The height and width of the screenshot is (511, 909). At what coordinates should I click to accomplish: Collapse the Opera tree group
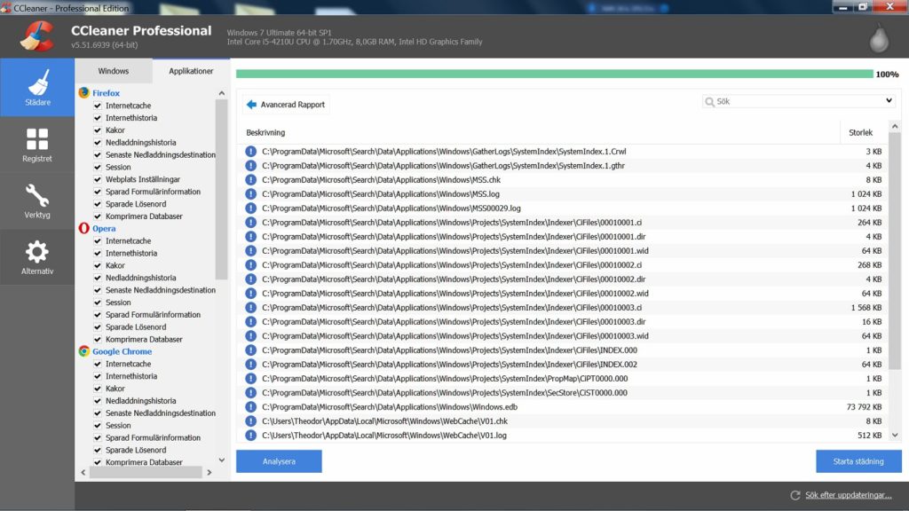click(104, 228)
